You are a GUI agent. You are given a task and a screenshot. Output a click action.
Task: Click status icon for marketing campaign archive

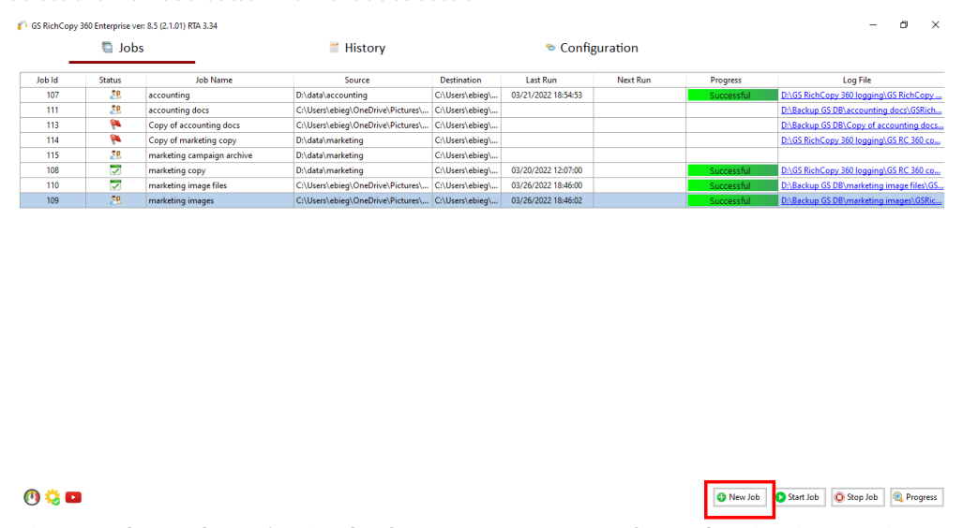click(115, 155)
